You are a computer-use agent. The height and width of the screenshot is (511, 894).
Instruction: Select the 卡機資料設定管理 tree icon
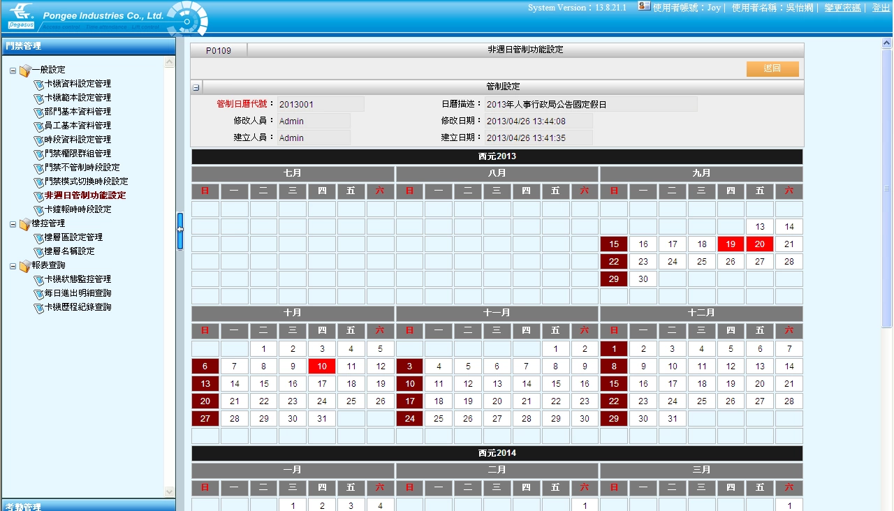[x=40, y=84]
